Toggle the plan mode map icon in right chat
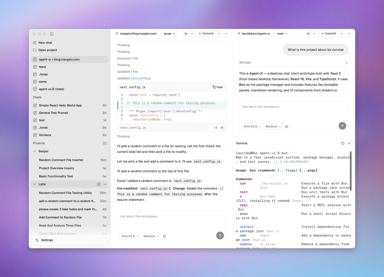This screenshot has width=384, height=277. click(x=287, y=126)
